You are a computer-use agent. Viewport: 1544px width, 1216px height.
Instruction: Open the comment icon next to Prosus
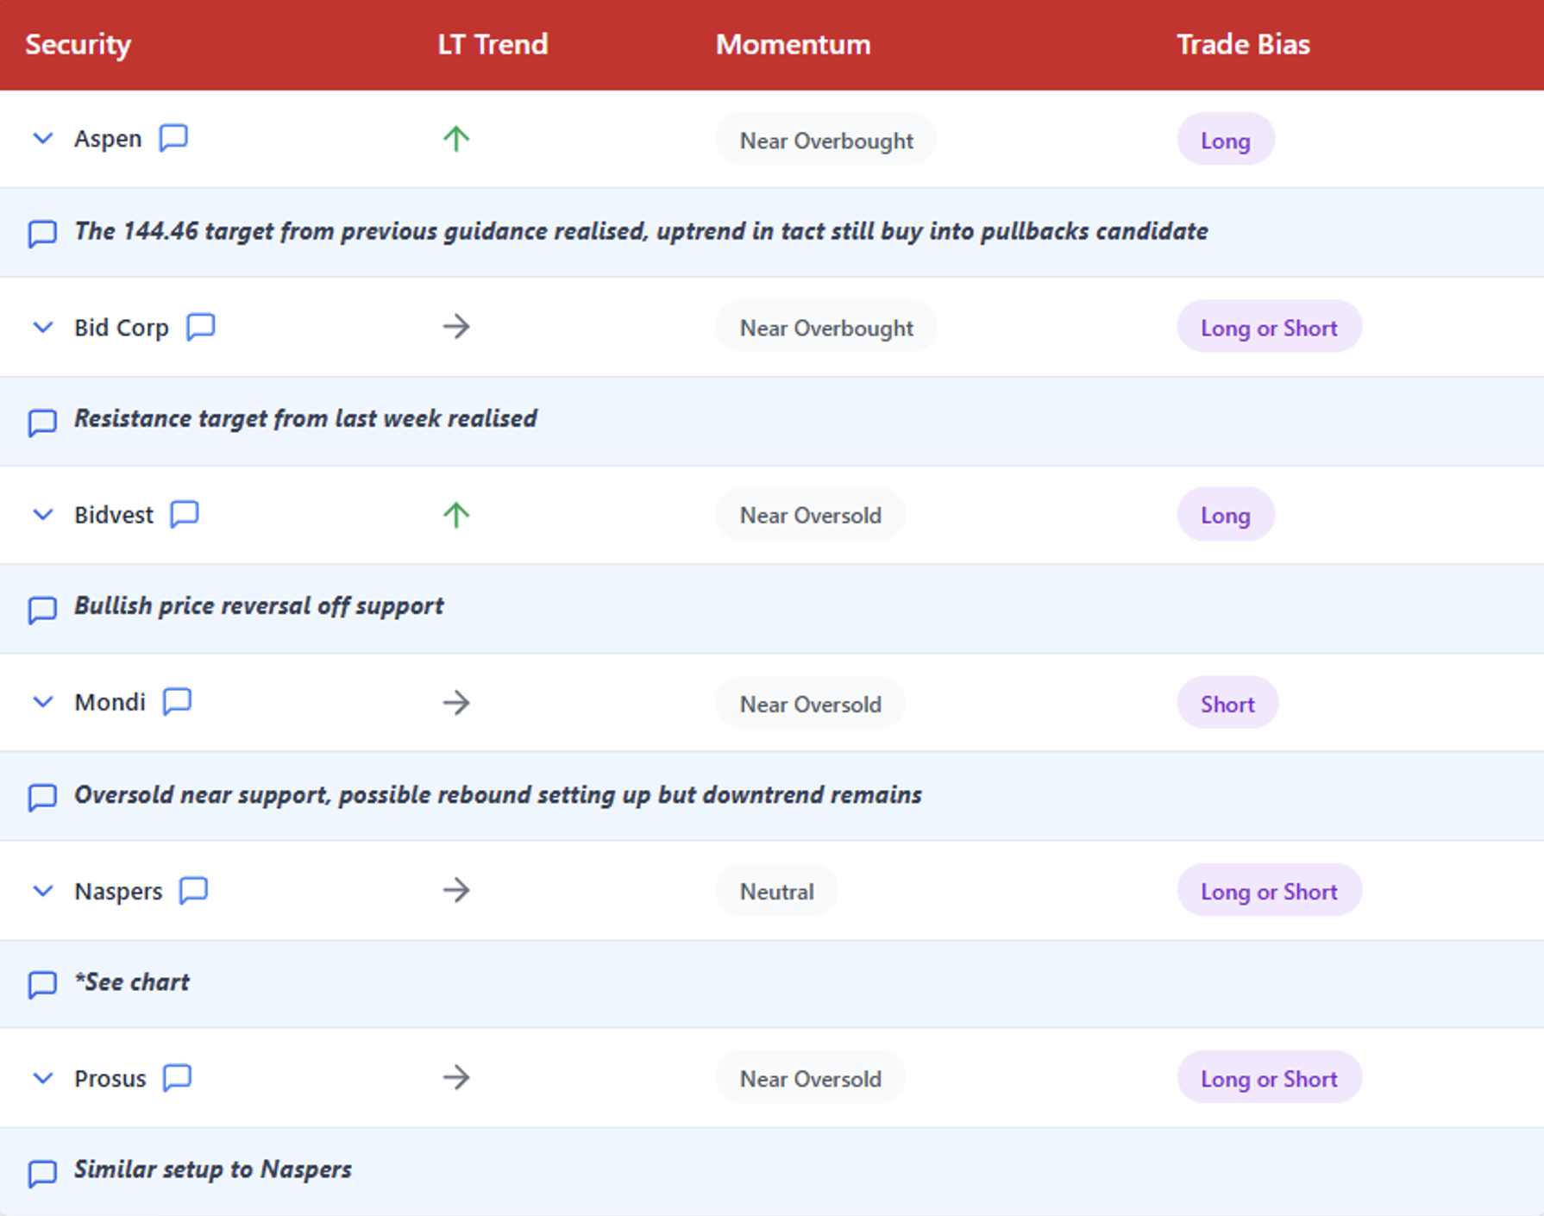[x=177, y=1078]
